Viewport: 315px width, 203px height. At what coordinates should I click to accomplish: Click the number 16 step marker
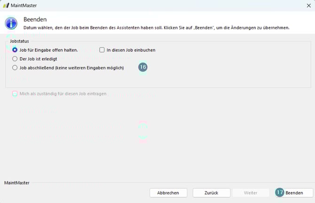(143, 67)
